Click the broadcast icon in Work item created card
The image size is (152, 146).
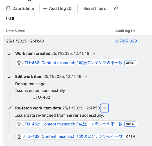[x=19, y=63]
